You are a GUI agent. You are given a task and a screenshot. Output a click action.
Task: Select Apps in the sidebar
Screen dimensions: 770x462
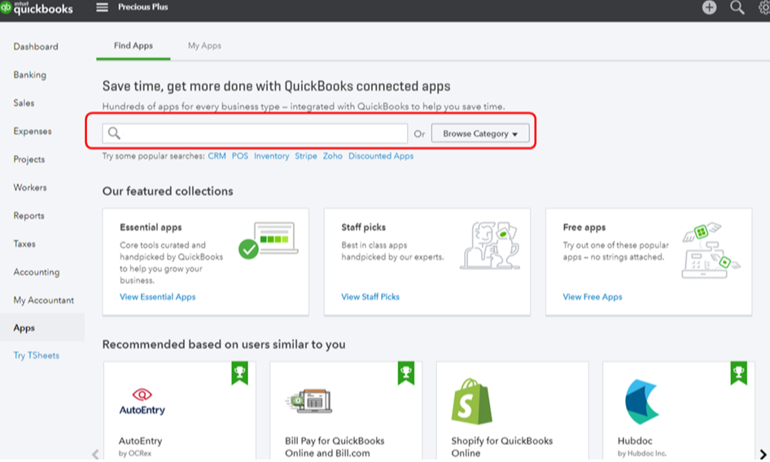[42, 328]
